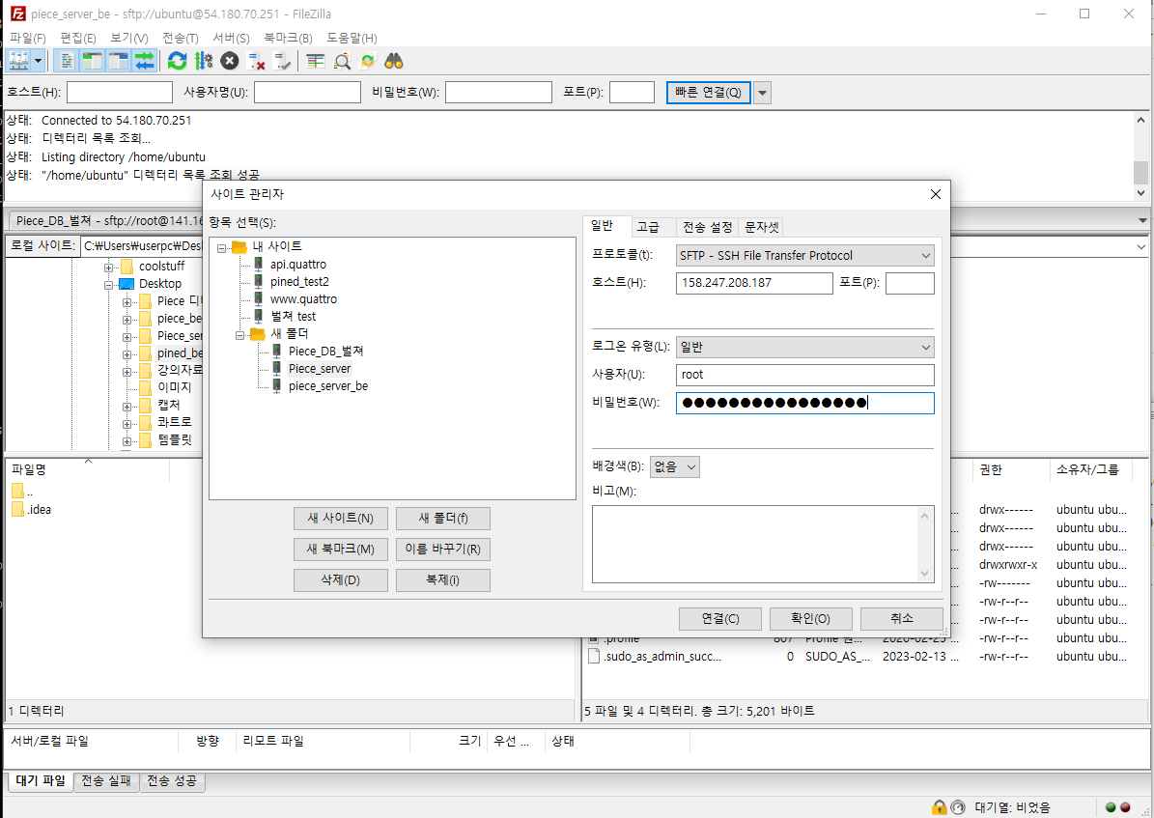Screen dimensions: 1154x818
Task: Click the message log scrollbar down arrow
Action: click(1140, 193)
